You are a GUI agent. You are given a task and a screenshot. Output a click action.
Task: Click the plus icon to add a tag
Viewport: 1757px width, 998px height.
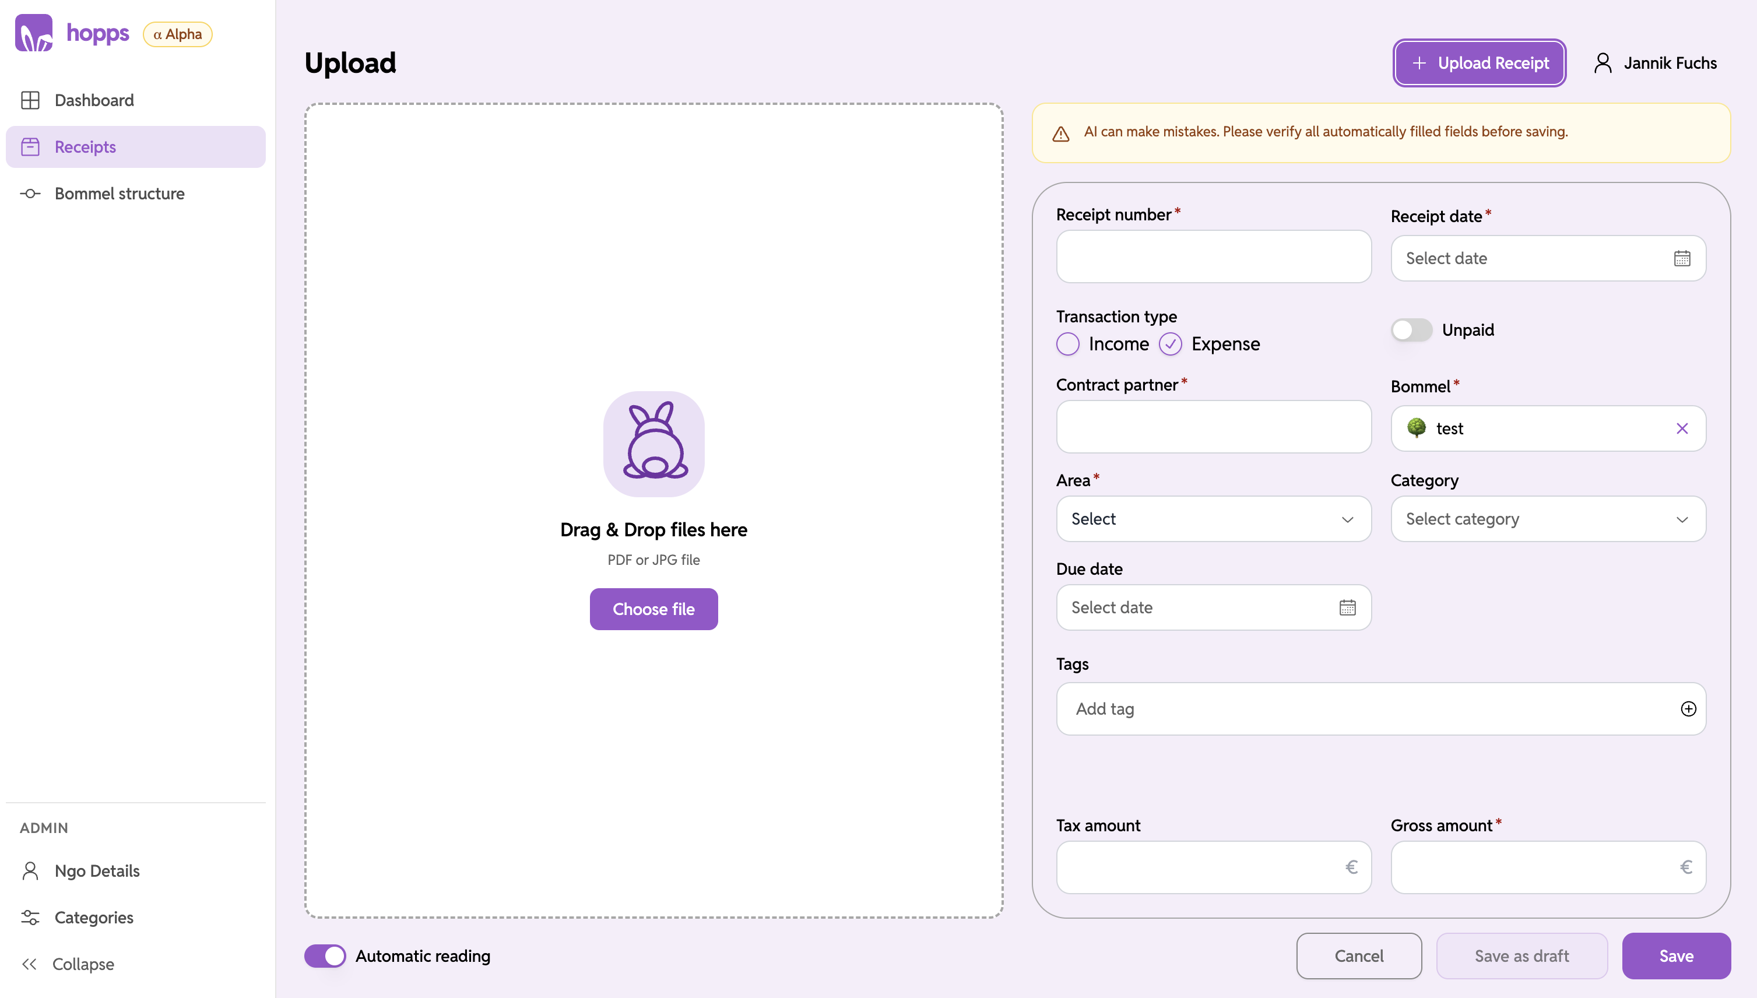click(1688, 709)
